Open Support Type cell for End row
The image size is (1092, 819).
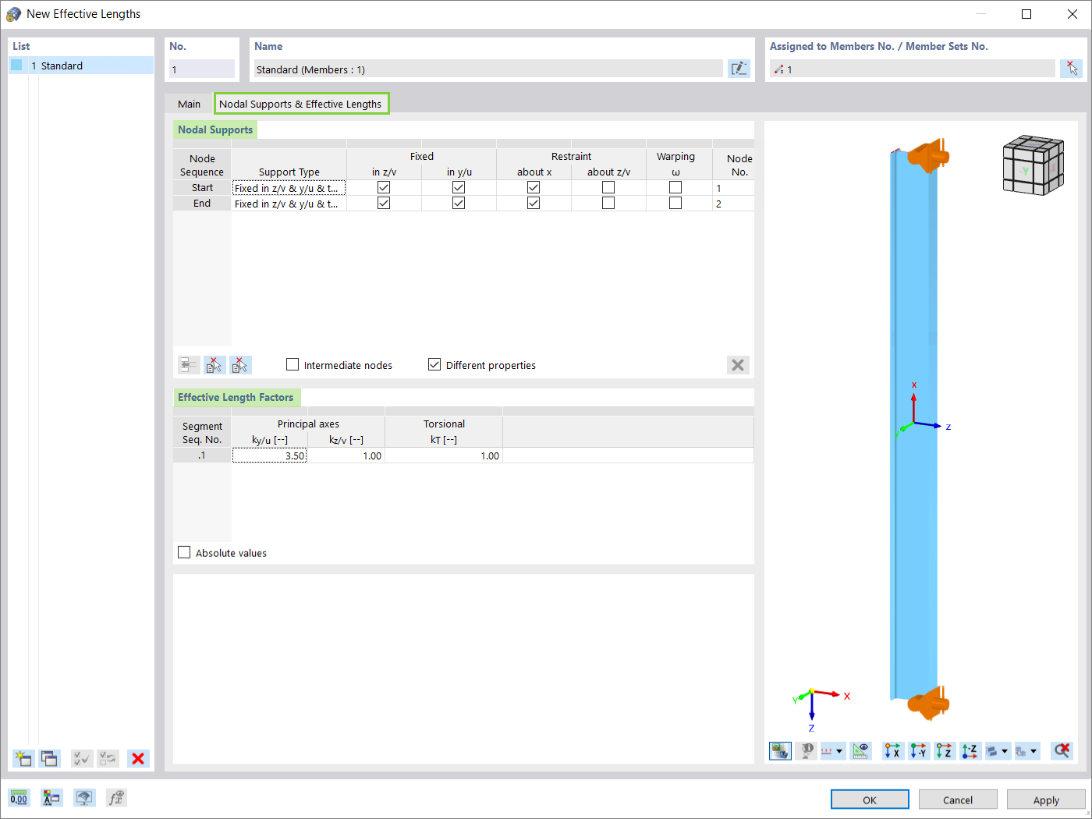[289, 204]
